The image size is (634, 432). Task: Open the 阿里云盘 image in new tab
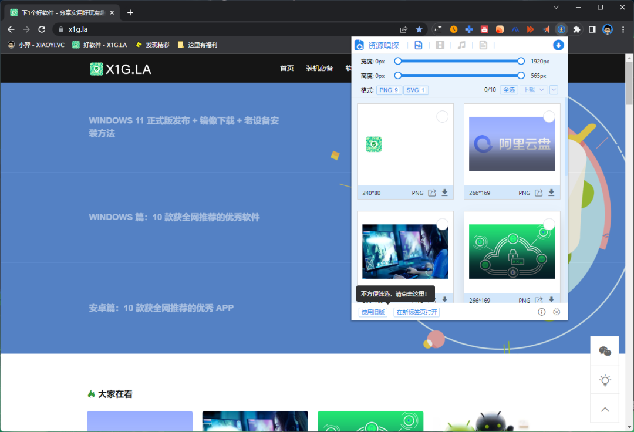point(538,193)
